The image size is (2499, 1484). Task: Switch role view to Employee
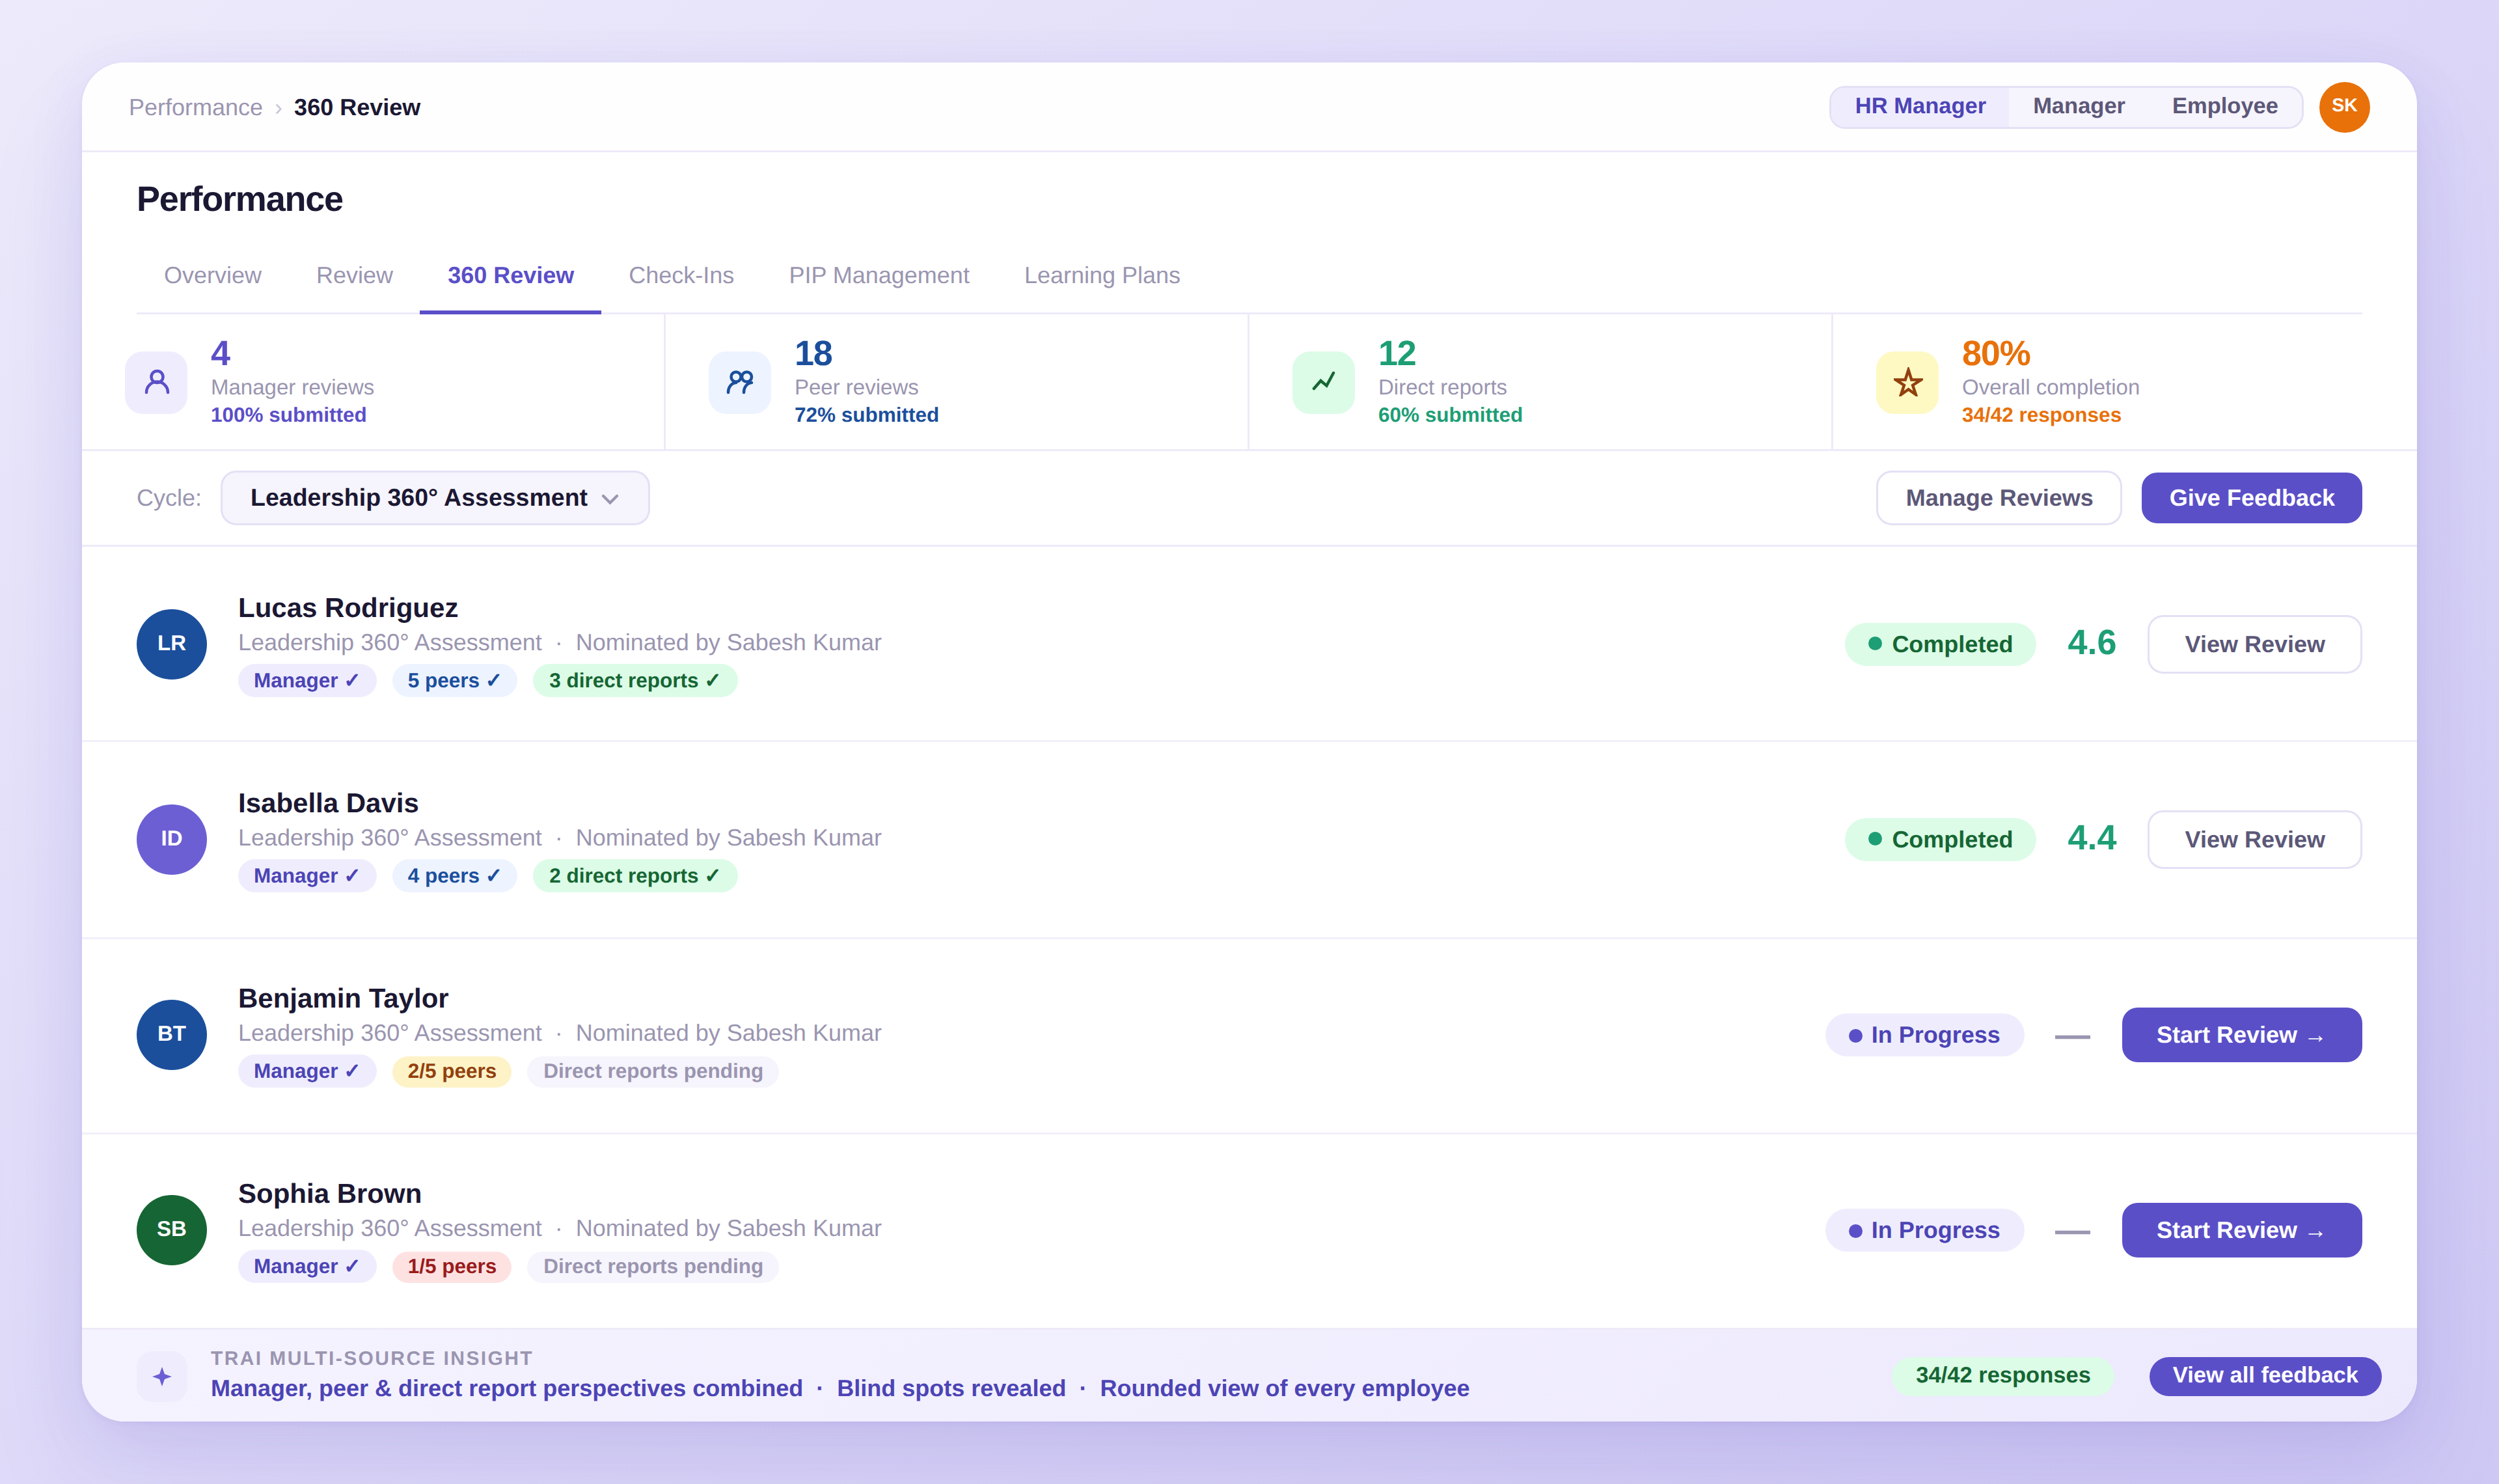[2224, 106]
